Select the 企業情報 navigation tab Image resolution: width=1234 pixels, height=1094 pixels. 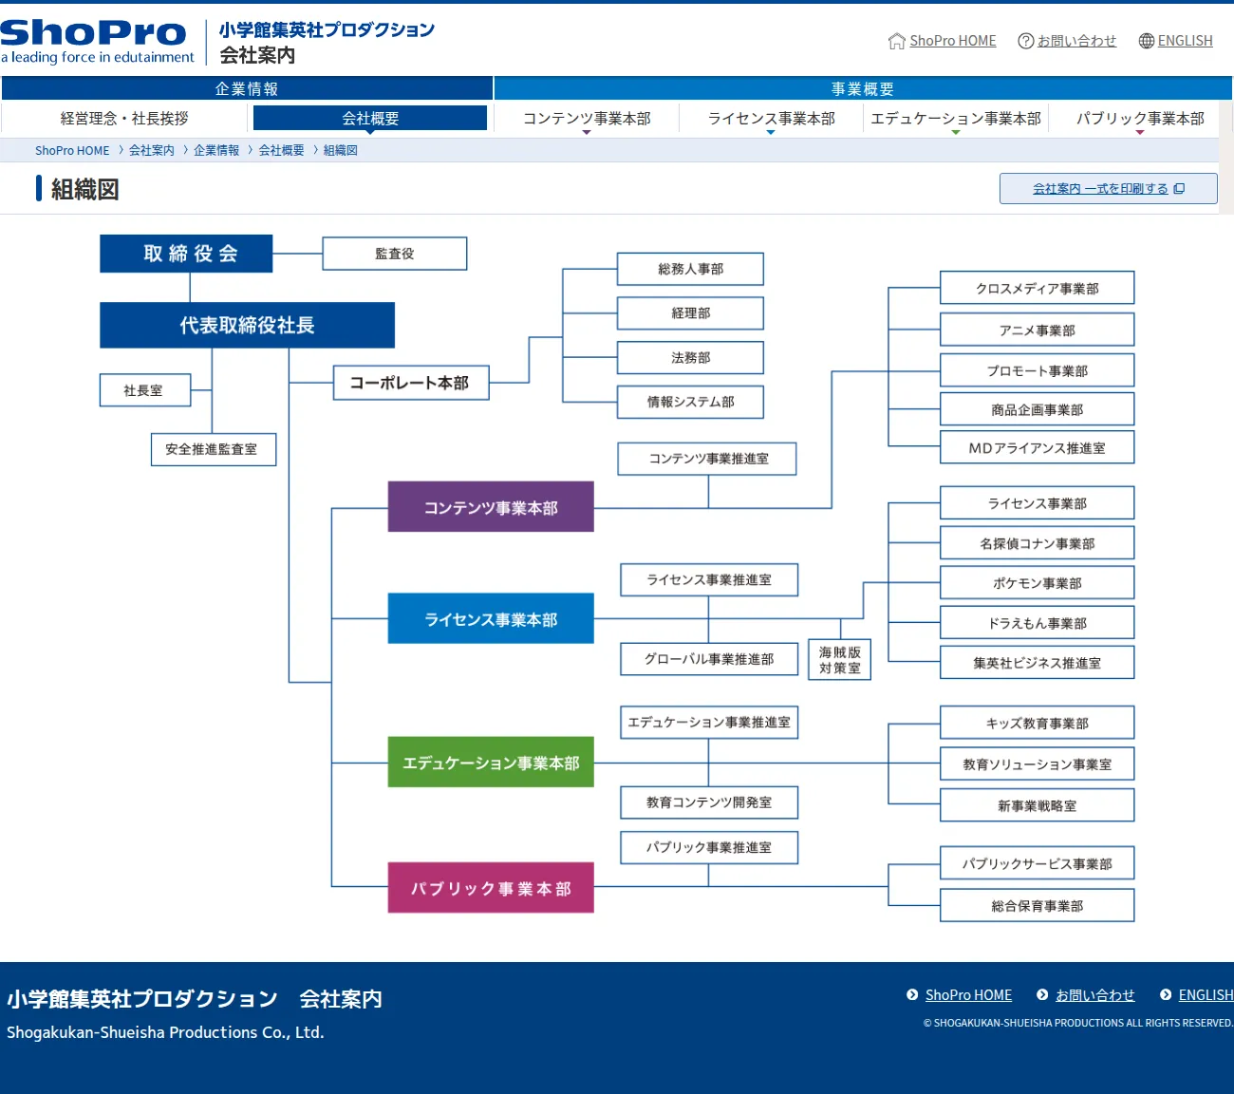tap(247, 88)
